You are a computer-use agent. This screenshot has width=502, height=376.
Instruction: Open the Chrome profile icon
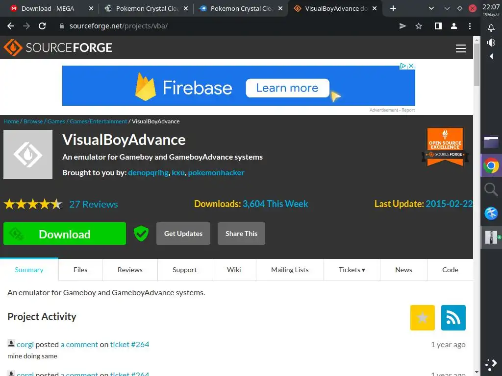(453, 26)
